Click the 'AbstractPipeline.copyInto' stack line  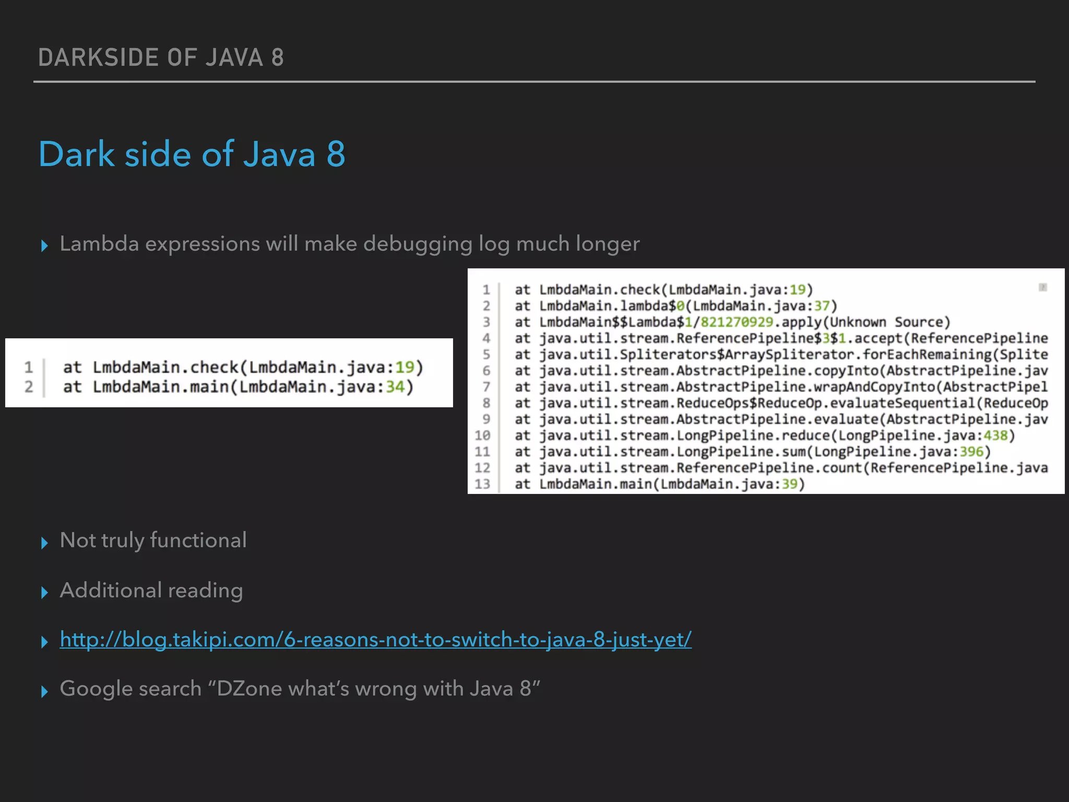click(781, 371)
